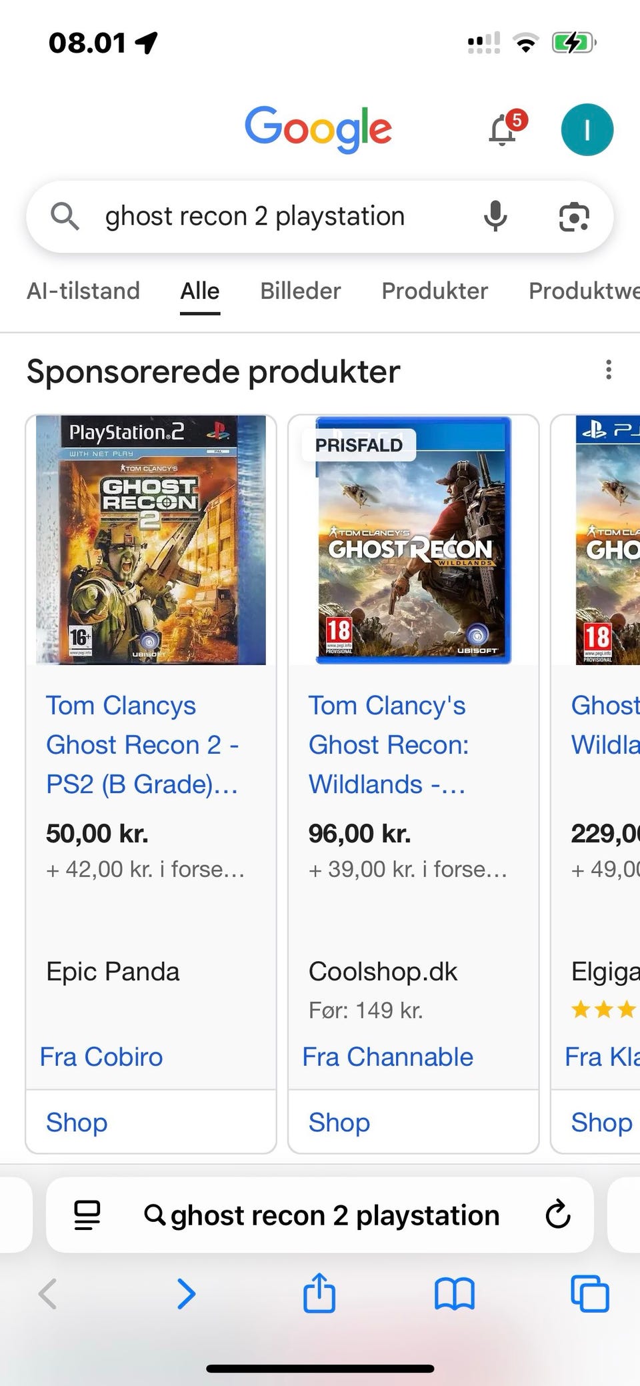Tap the Ghost Recon 2 PS2 cover image
The image size is (640, 1386).
pos(151,540)
